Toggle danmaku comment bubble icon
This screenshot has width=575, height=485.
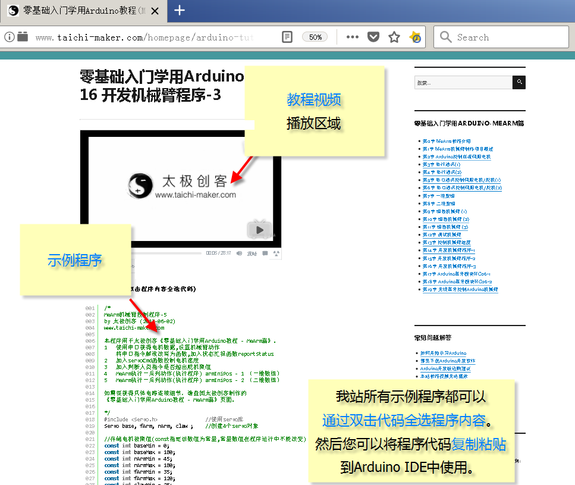[265, 253]
